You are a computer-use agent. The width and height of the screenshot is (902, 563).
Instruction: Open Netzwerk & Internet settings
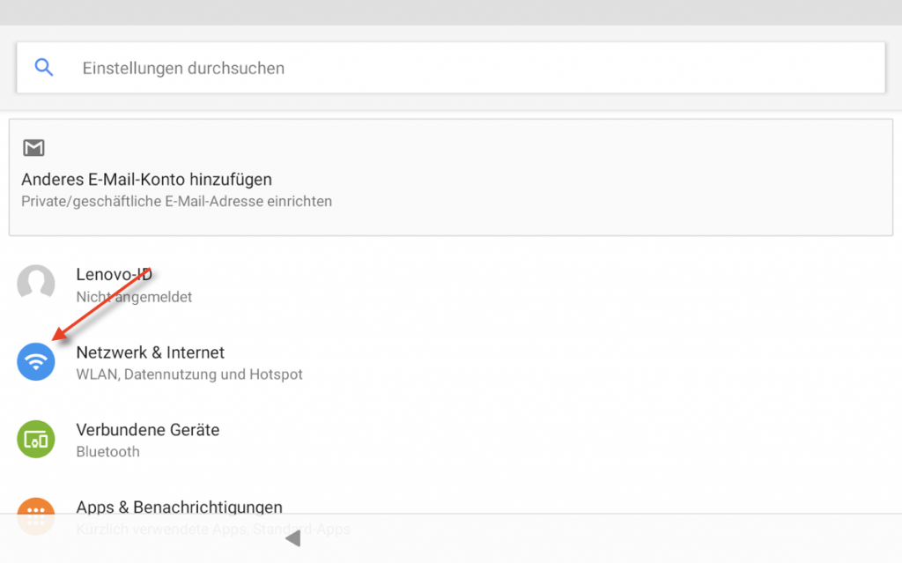tap(150, 352)
